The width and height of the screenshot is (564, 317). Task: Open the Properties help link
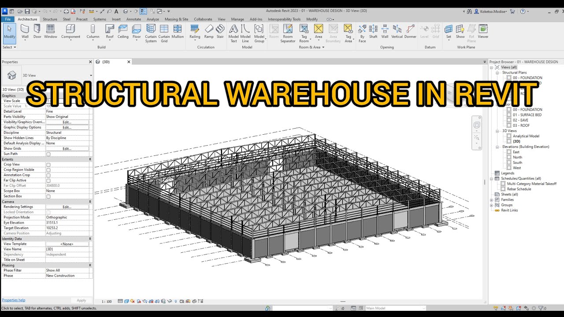click(x=14, y=300)
